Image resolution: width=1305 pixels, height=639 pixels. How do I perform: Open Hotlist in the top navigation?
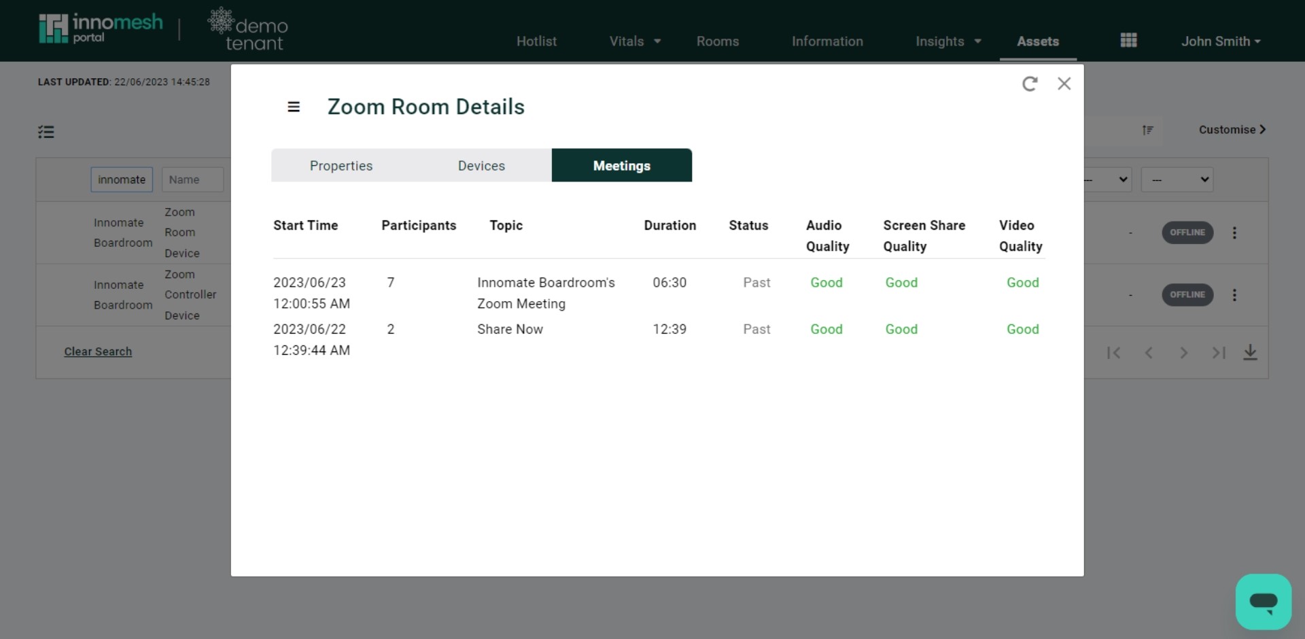click(x=536, y=41)
